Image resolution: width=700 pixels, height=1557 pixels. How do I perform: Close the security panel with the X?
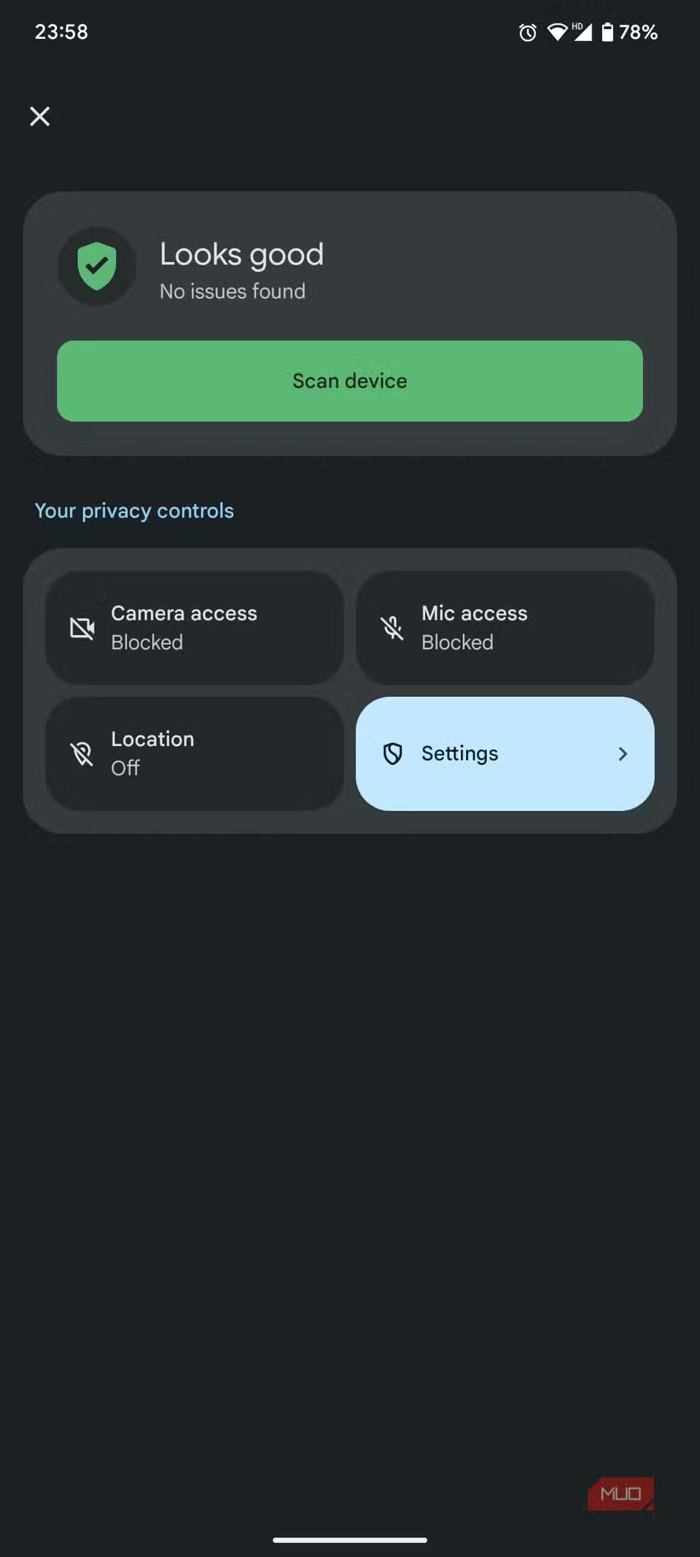point(40,116)
